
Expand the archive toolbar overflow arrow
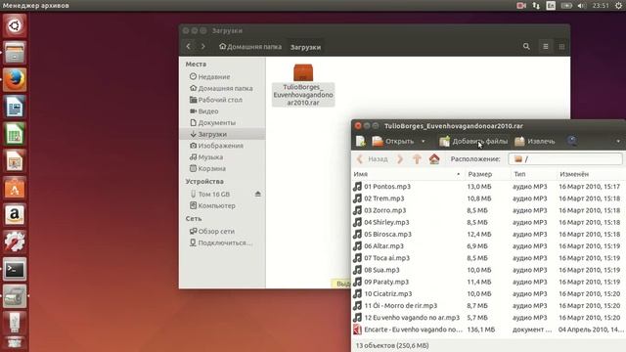pos(618,141)
